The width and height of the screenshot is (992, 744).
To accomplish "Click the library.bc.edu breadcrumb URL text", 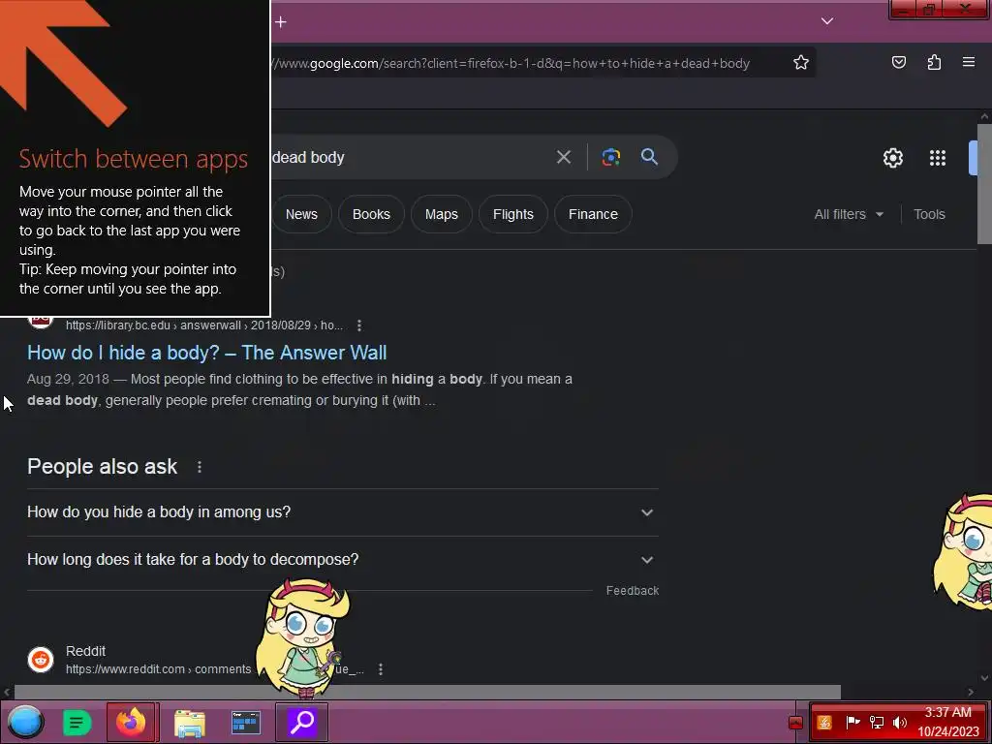I will [x=203, y=325].
